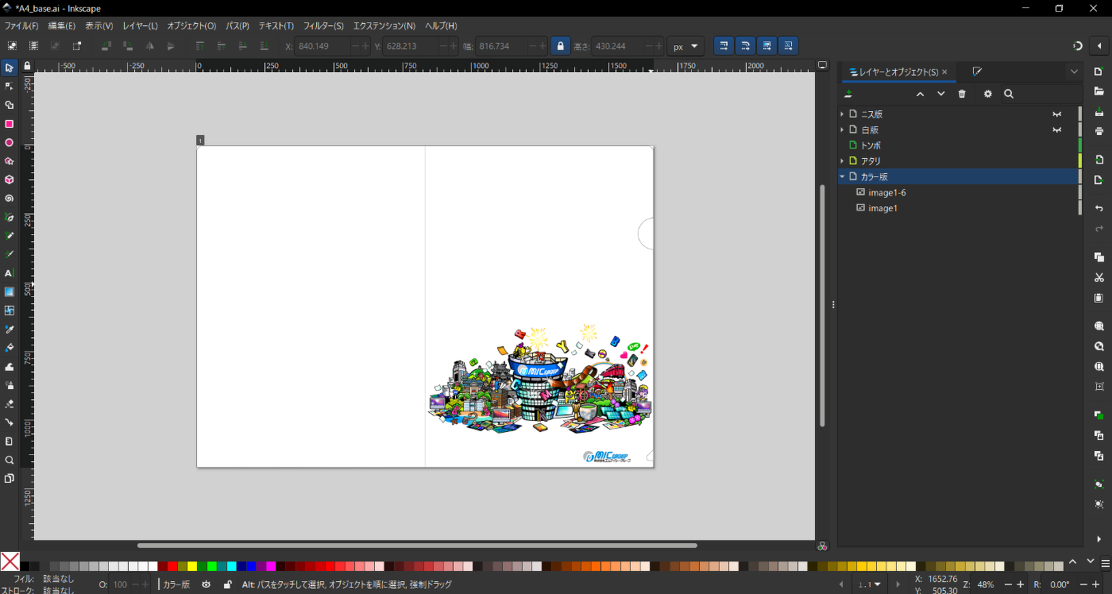Screen dimensions: 1112x594
Task: Expand the アタリ layer
Action: (842, 161)
